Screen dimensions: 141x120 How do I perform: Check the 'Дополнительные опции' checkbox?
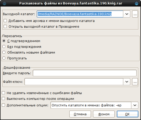click(3, 105)
